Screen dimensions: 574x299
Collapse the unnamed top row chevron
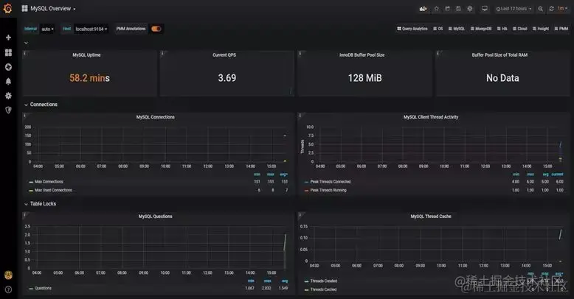tap(26, 43)
